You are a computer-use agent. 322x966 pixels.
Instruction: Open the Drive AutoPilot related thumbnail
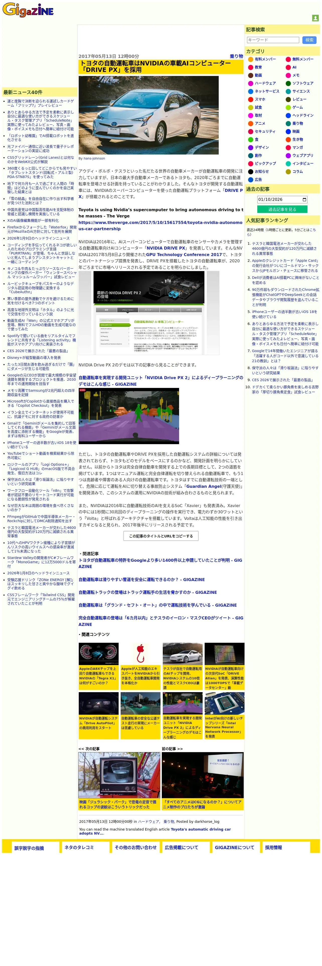pos(99,703)
